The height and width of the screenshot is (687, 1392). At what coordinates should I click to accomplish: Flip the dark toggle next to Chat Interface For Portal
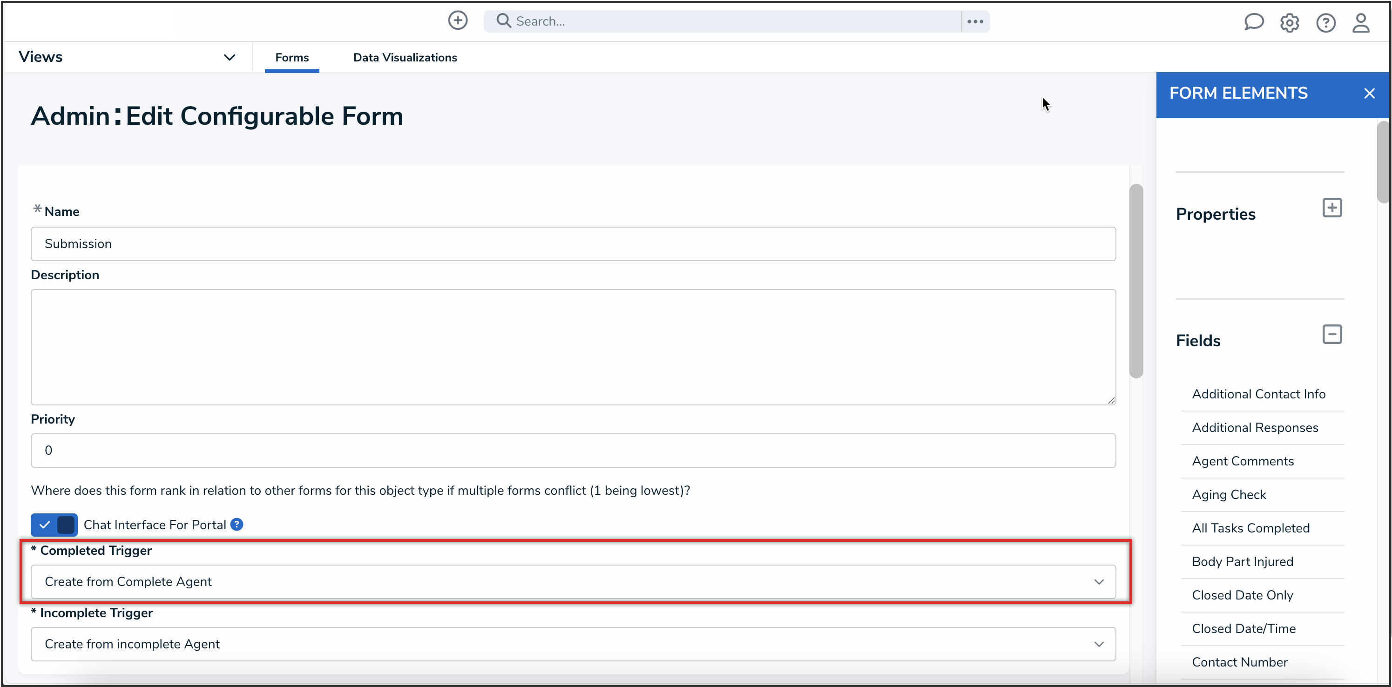point(66,525)
